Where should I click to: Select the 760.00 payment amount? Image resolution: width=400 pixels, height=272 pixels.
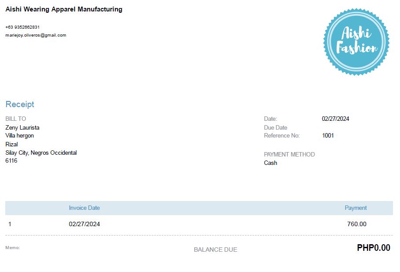click(356, 224)
